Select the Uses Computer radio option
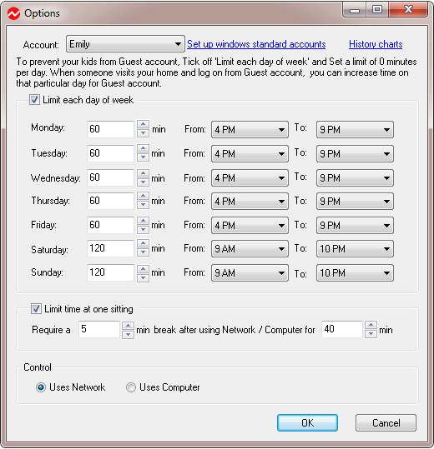434x449 pixels. [x=131, y=387]
